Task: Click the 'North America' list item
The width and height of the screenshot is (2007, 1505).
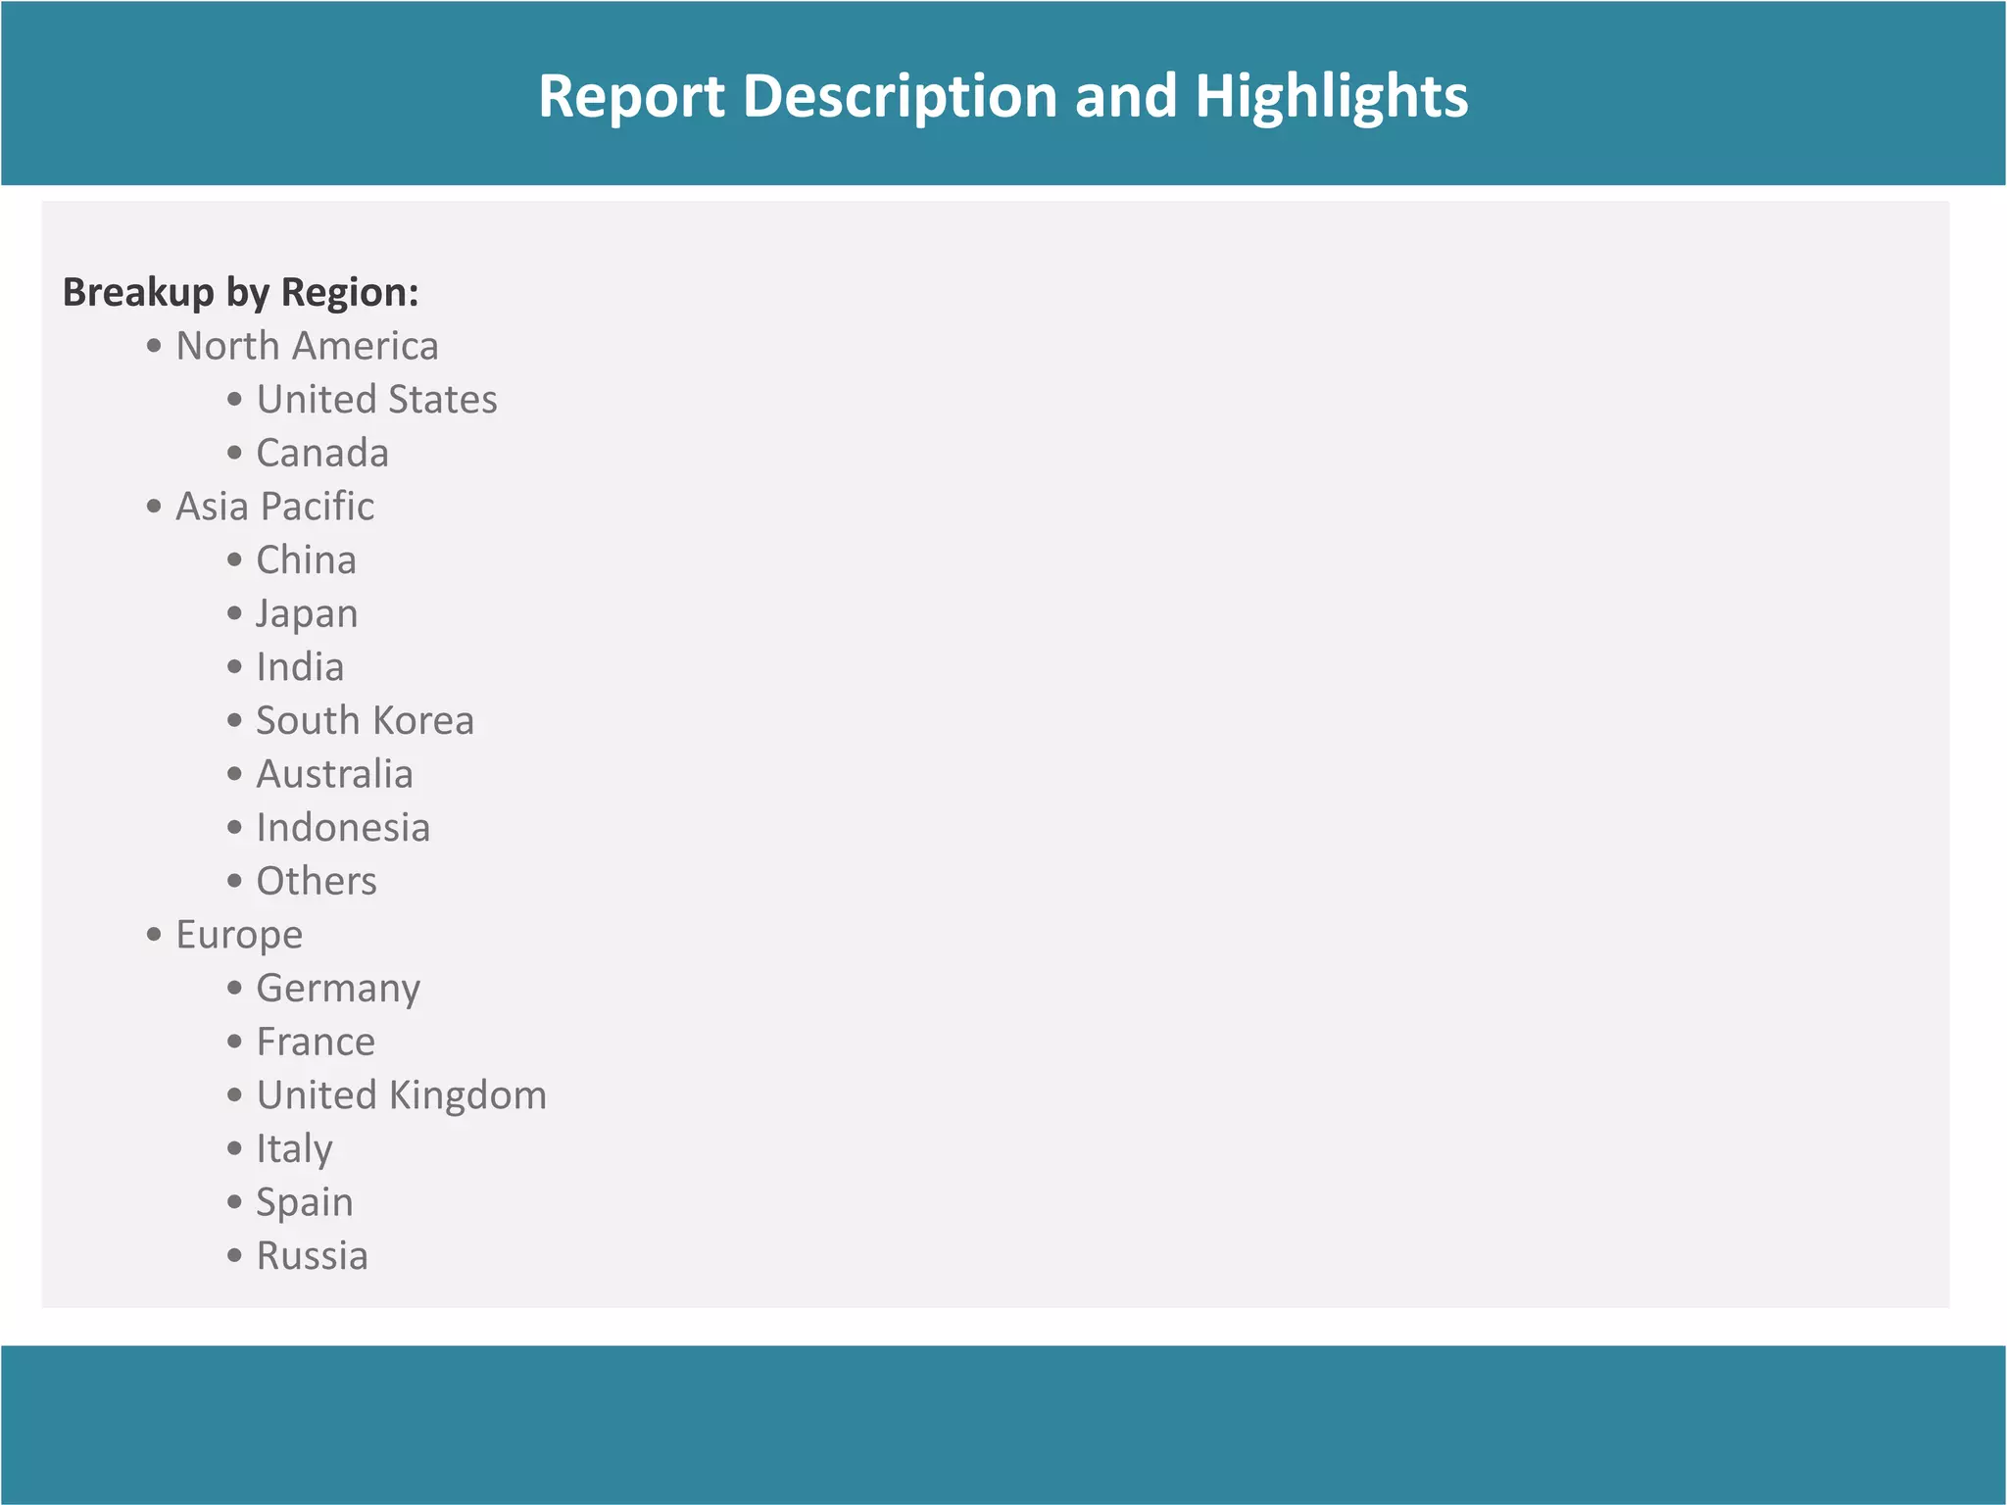Action: click(307, 346)
